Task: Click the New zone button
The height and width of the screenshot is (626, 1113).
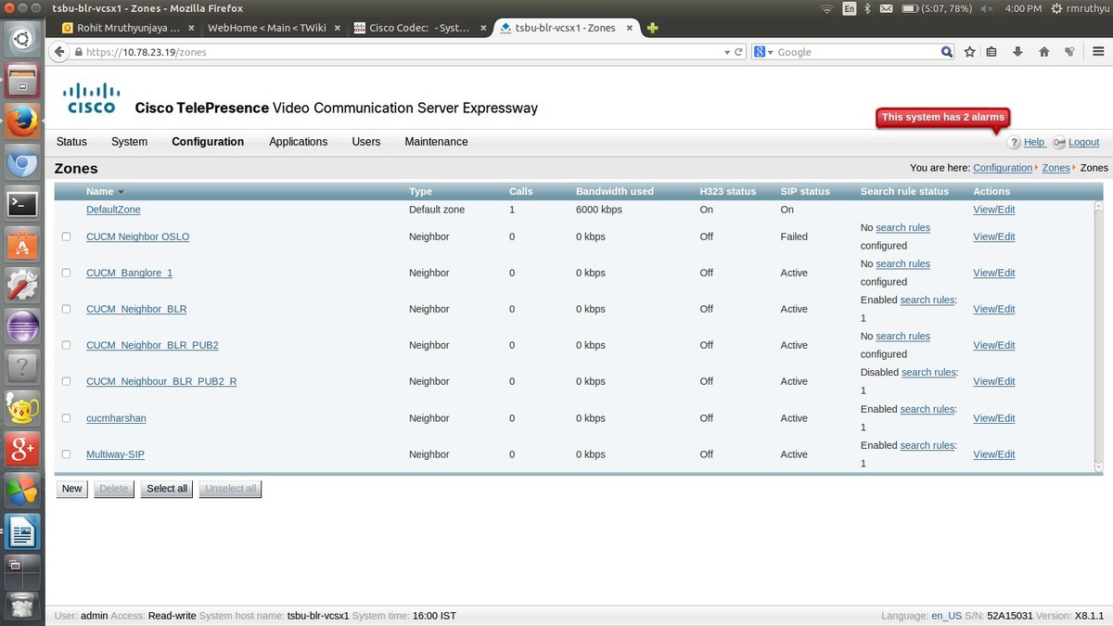Action: click(71, 489)
